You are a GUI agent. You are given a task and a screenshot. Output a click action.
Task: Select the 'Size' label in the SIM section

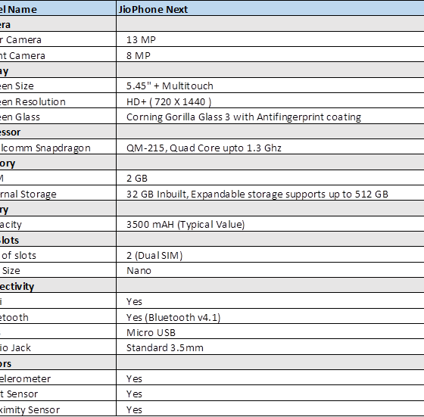point(11,270)
